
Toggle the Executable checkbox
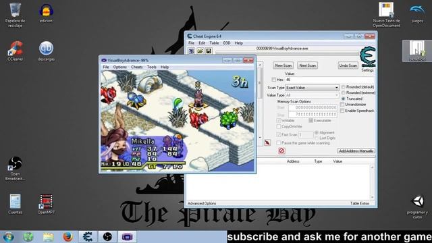(x=310, y=121)
